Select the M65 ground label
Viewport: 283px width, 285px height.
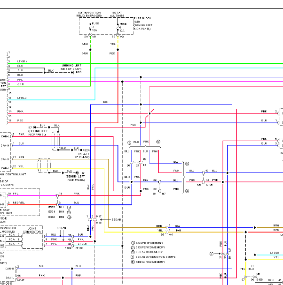79,72
